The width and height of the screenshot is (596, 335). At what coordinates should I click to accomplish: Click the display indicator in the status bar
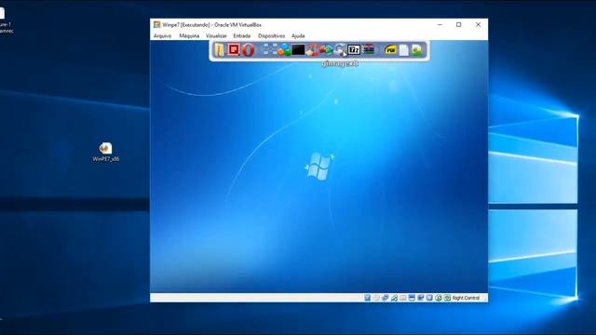[412, 298]
